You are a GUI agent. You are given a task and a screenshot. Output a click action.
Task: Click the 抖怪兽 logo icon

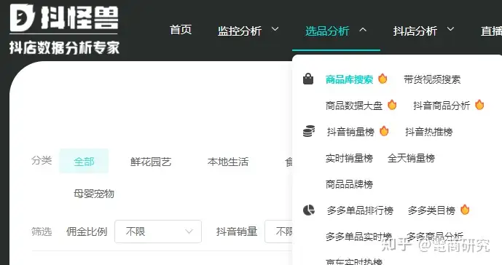[22, 18]
